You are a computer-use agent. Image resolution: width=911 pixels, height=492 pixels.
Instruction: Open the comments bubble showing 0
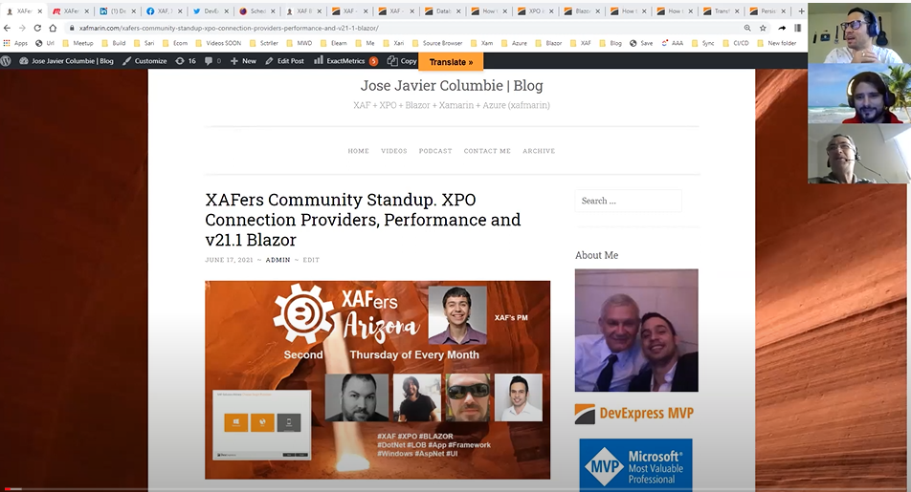point(212,61)
